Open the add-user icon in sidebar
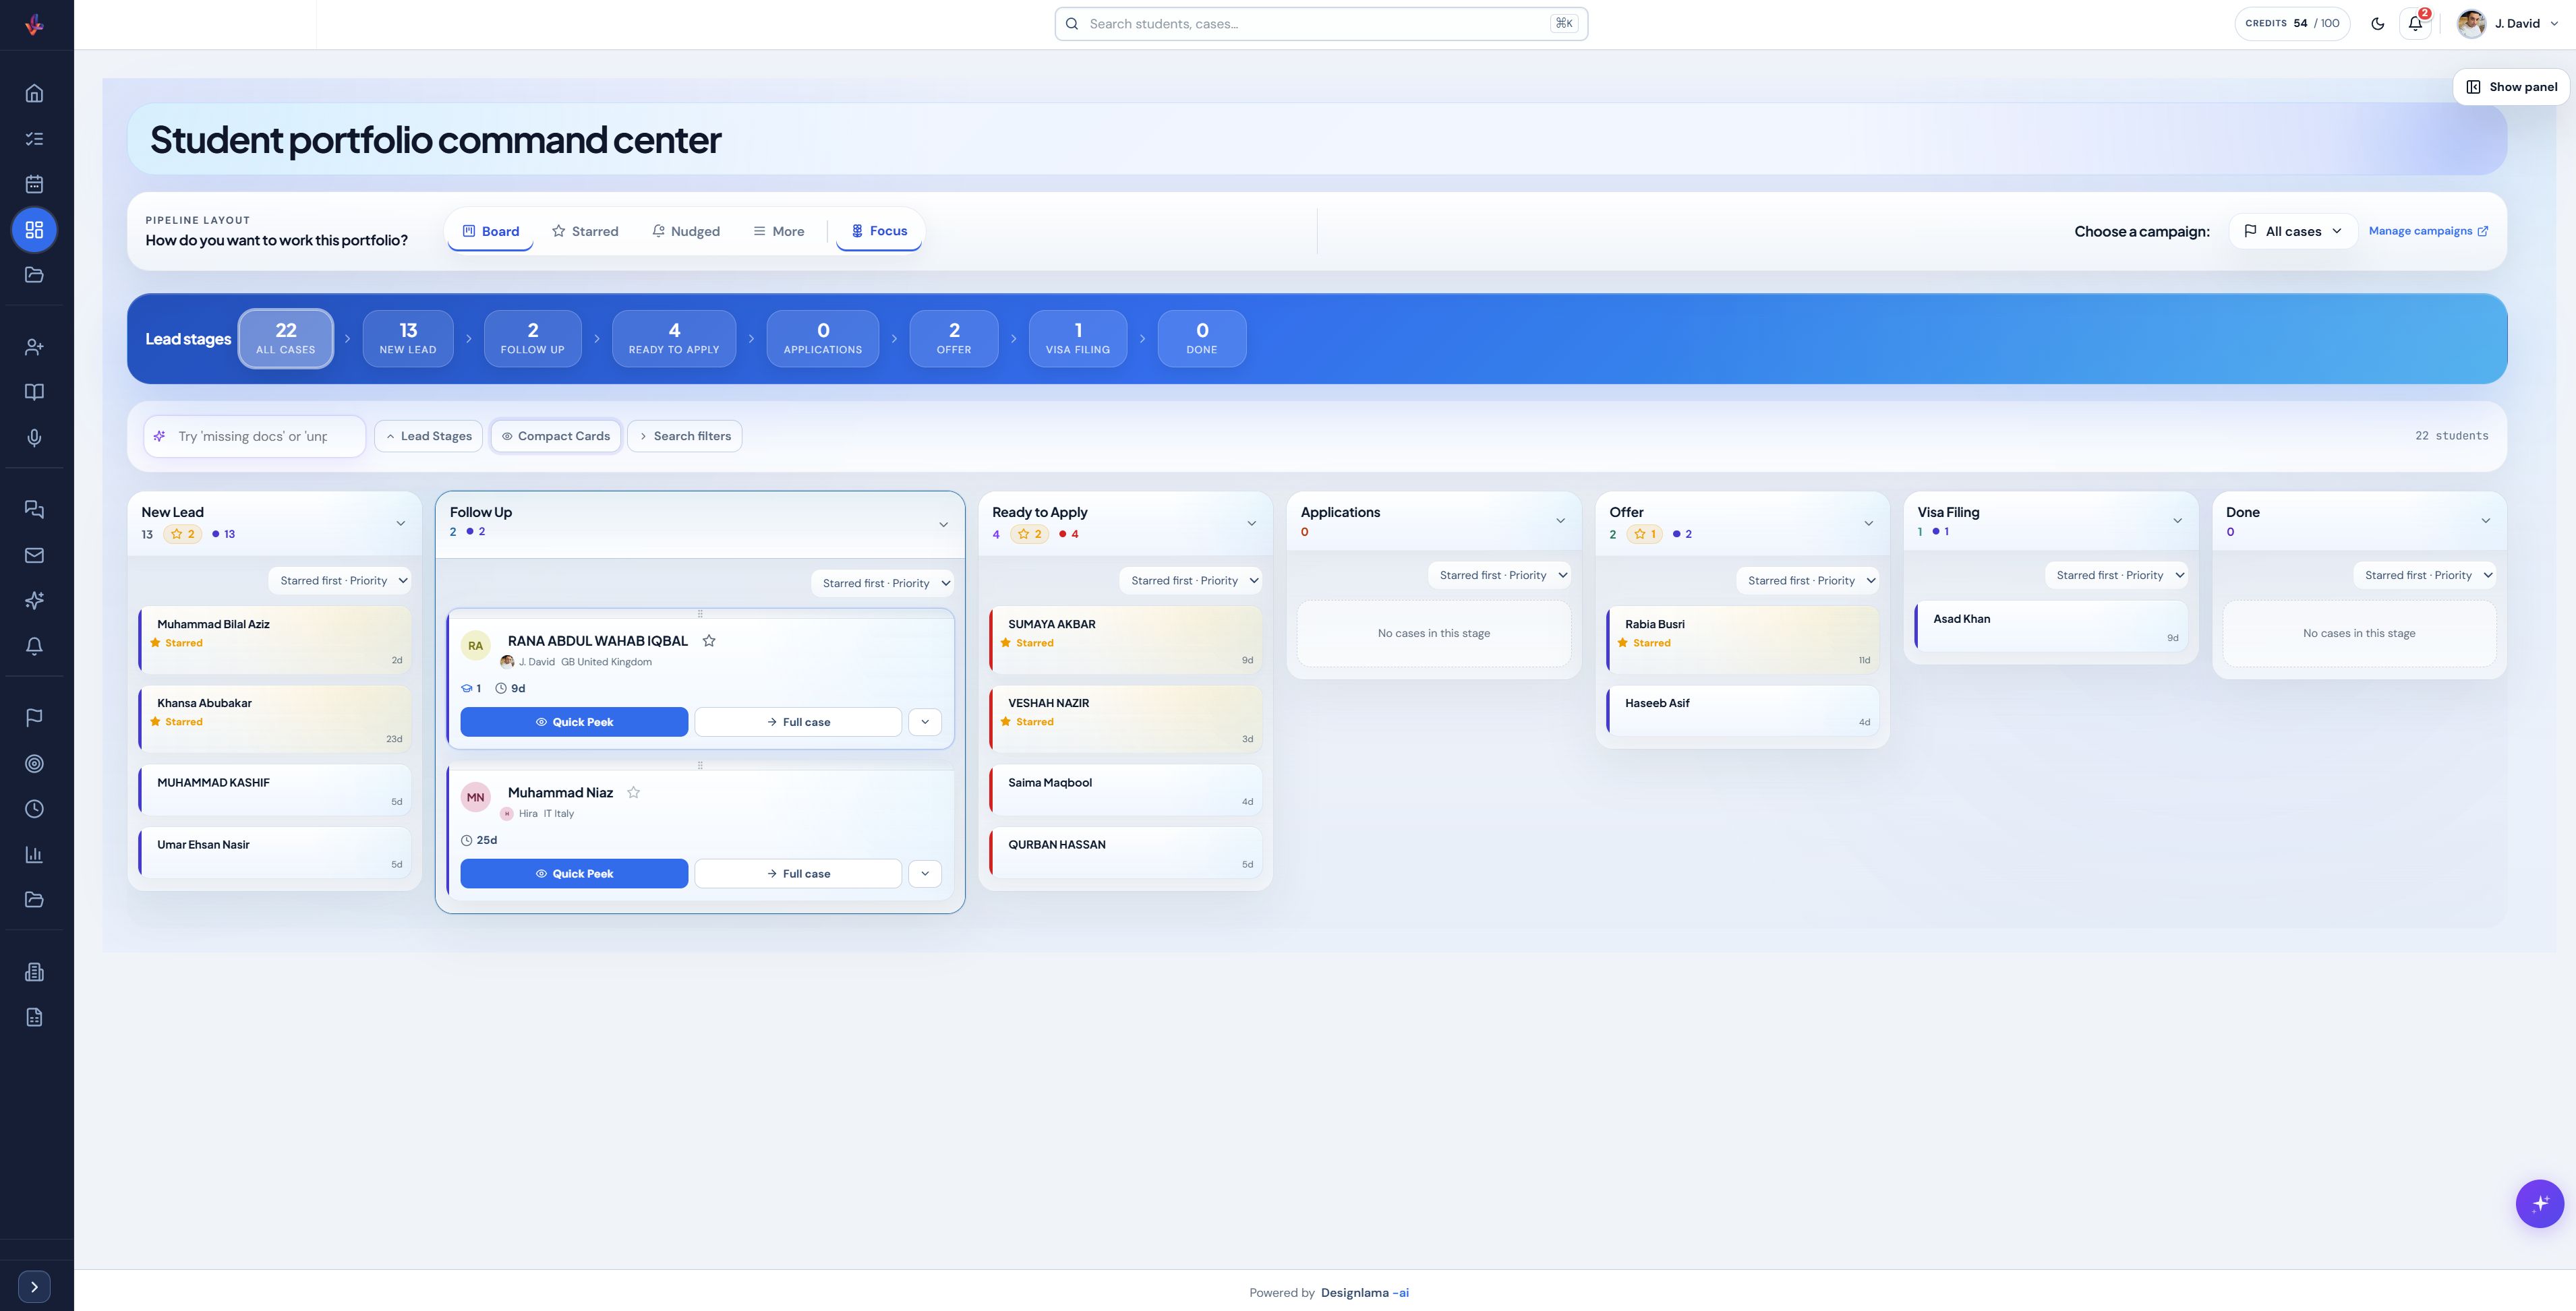This screenshot has width=2576, height=1311. point(34,346)
